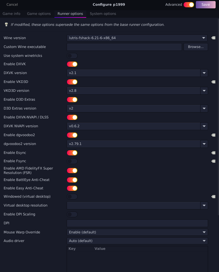Turn on Use system winetricks
The image size is (219, 272).
coord(72,56)
